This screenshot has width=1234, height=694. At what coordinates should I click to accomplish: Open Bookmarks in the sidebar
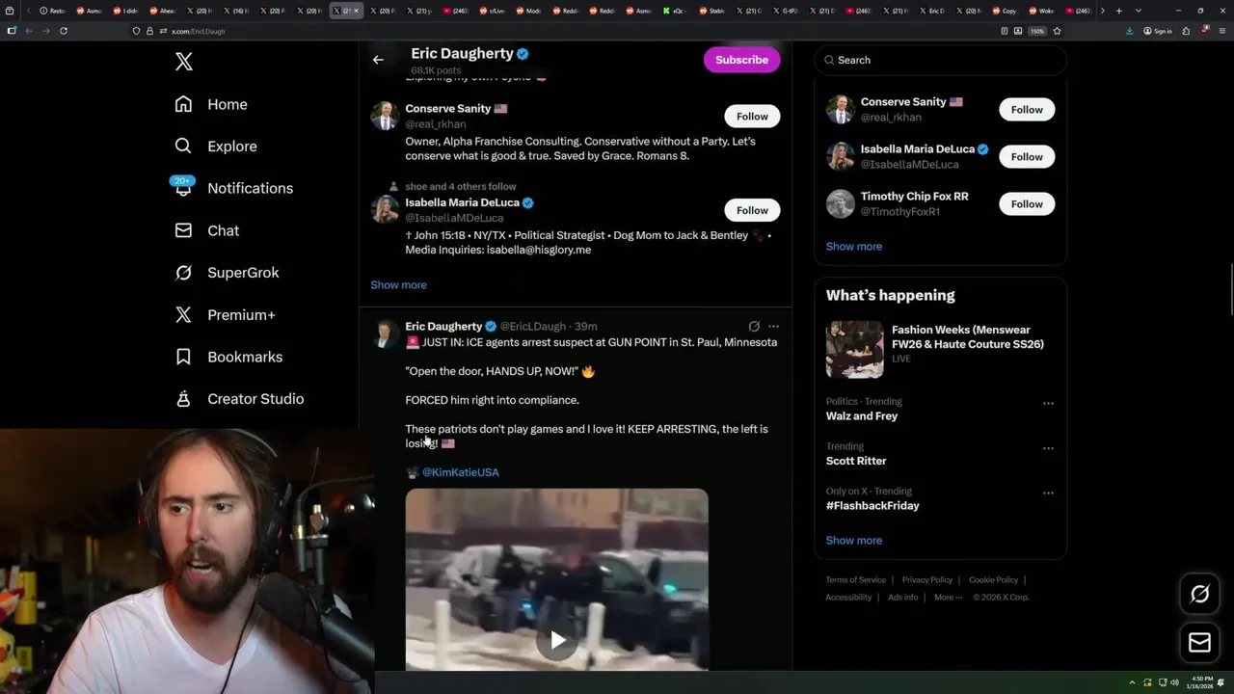pyautogui.click(x=228, y=357)
